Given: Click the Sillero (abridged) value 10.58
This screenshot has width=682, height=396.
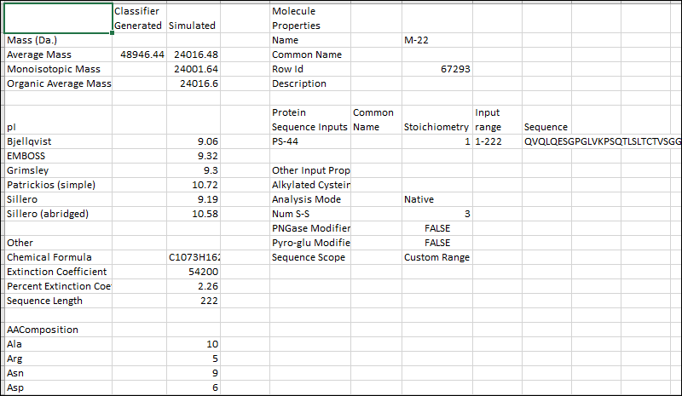Looking at the screenshot, I should coord(193,214).
